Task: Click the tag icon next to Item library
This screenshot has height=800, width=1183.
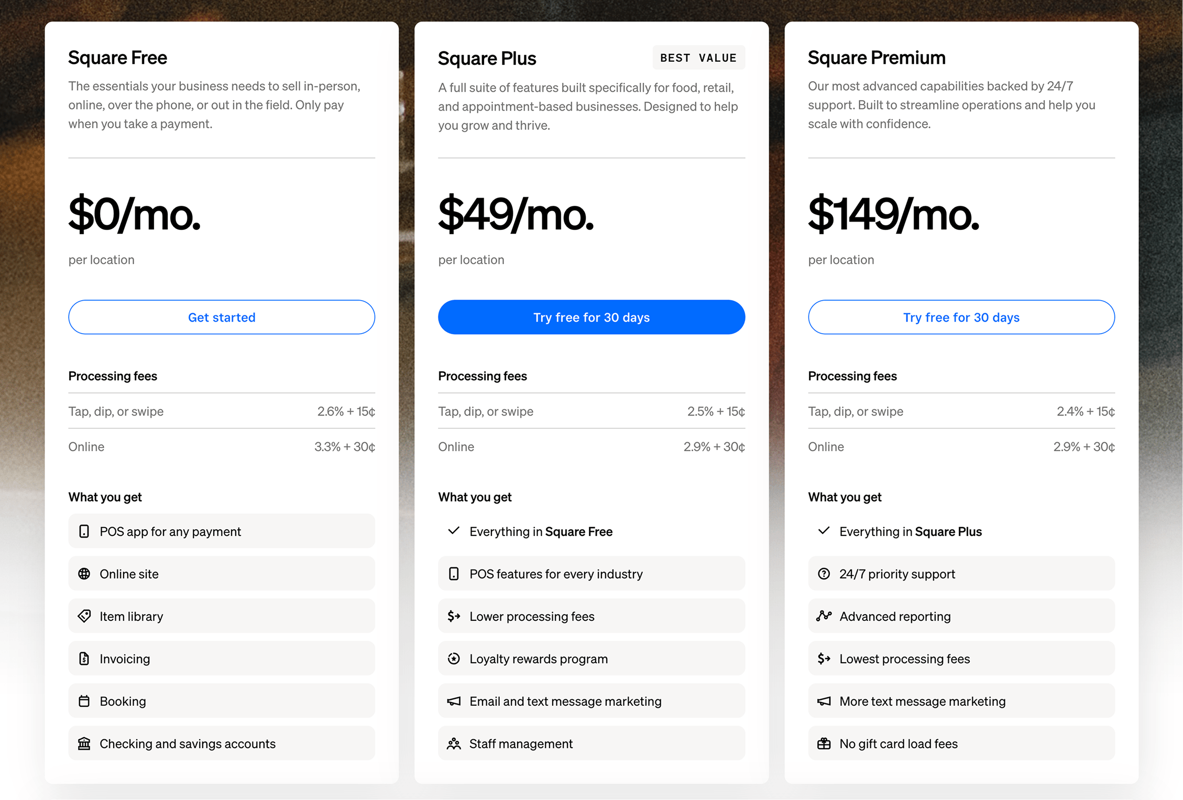Action: tap(84, 616)
